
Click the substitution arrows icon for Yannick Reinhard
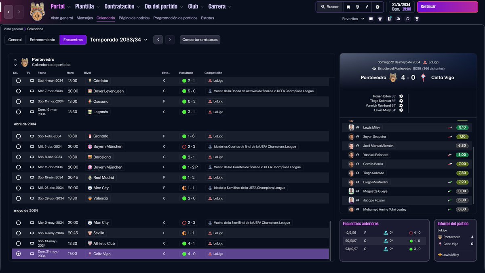click(450, 155)
